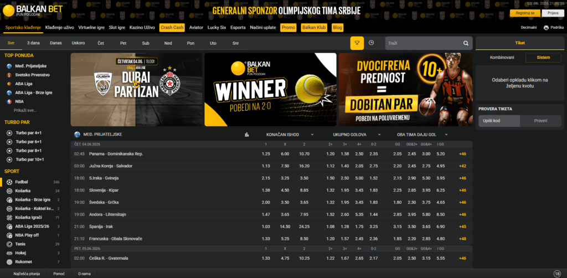
Task: Click the Rukomet sport icon
Action: click(9, 262)
